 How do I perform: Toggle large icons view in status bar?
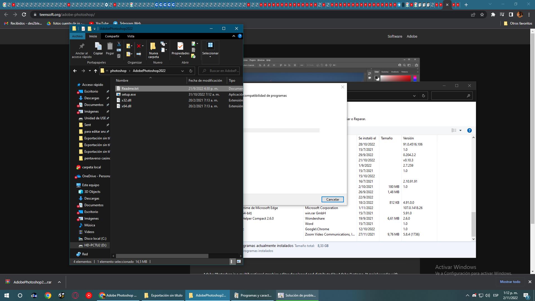(x=239, y=261)
